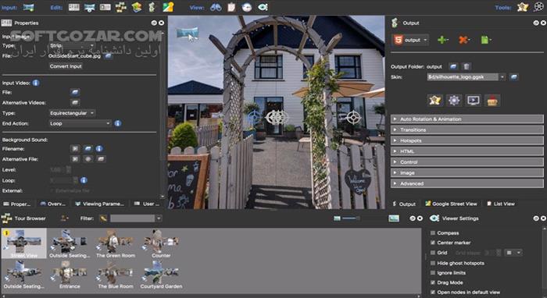The height and width of the screenshot is (298, 547).
Task: Open the End Action Loop dropdown
Action: tap(80, 123)
